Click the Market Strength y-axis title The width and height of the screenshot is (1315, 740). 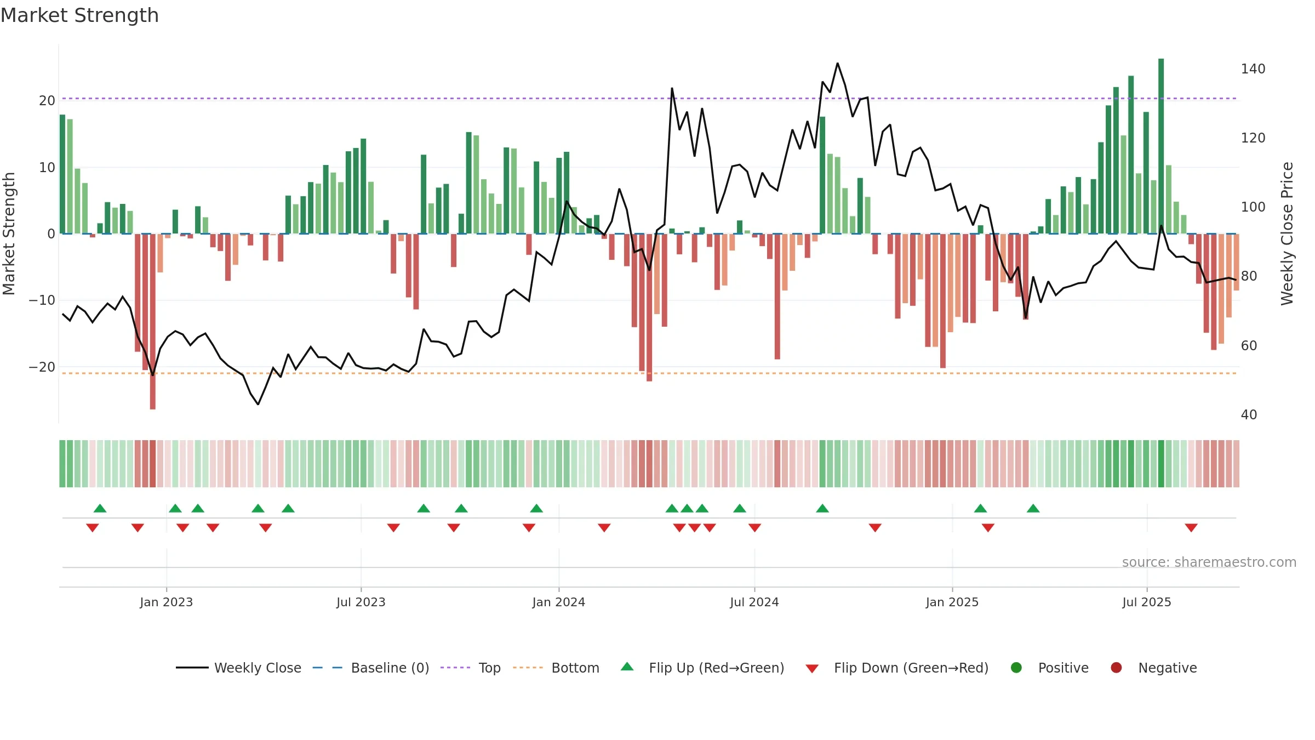pos(9,234)
